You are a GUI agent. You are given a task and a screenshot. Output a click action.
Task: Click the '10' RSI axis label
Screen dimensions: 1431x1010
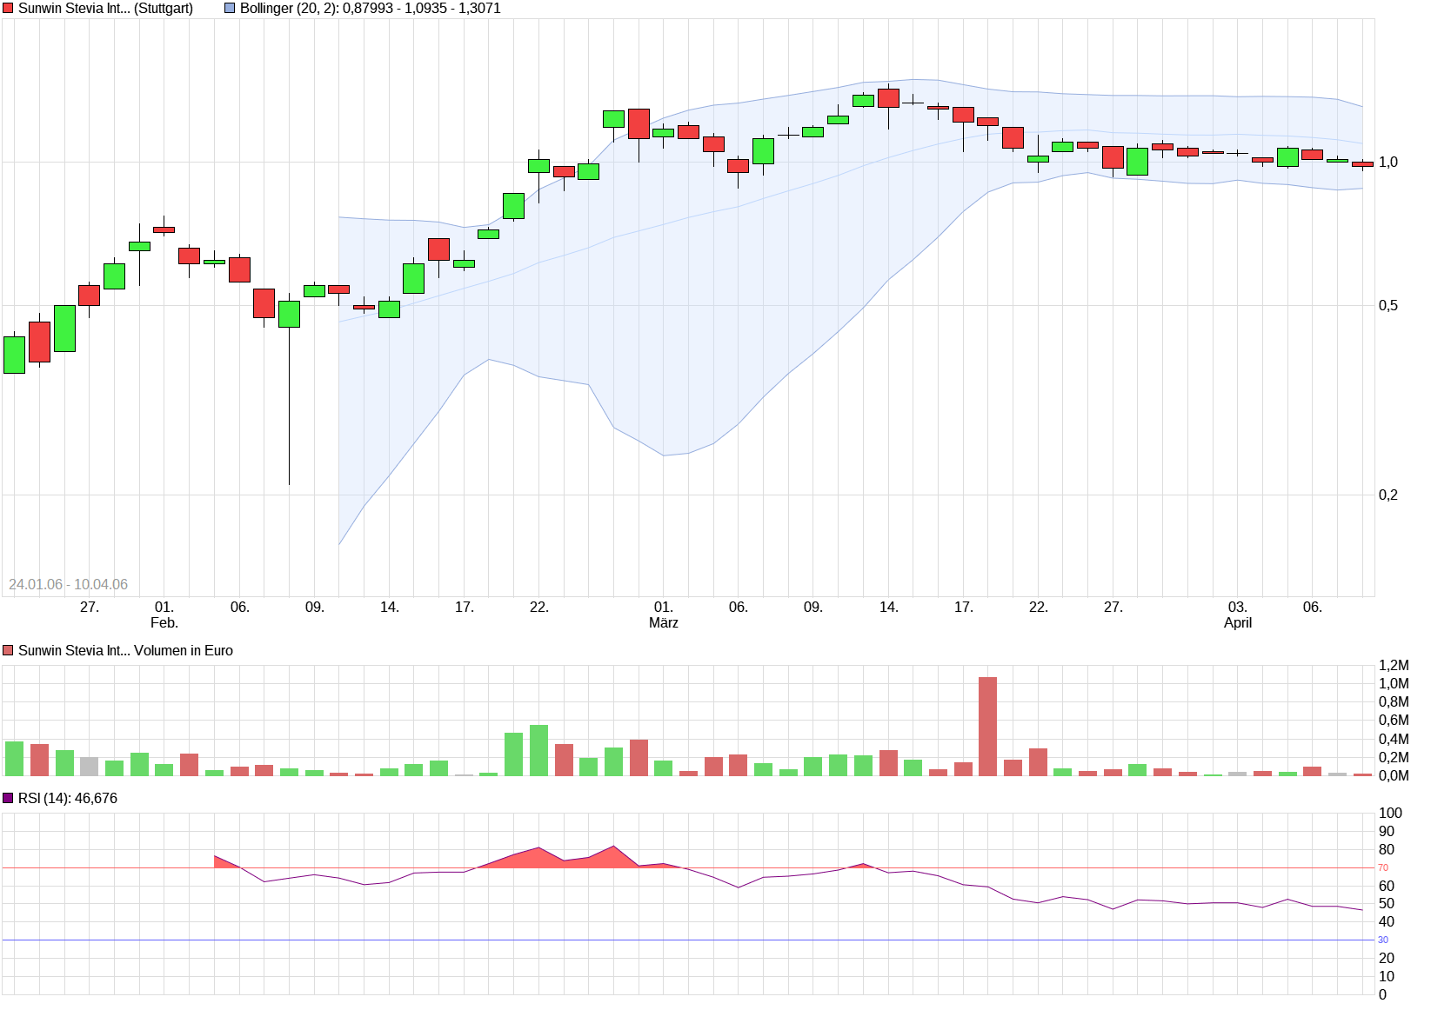pyautogui.click(x=1387, y=977)
